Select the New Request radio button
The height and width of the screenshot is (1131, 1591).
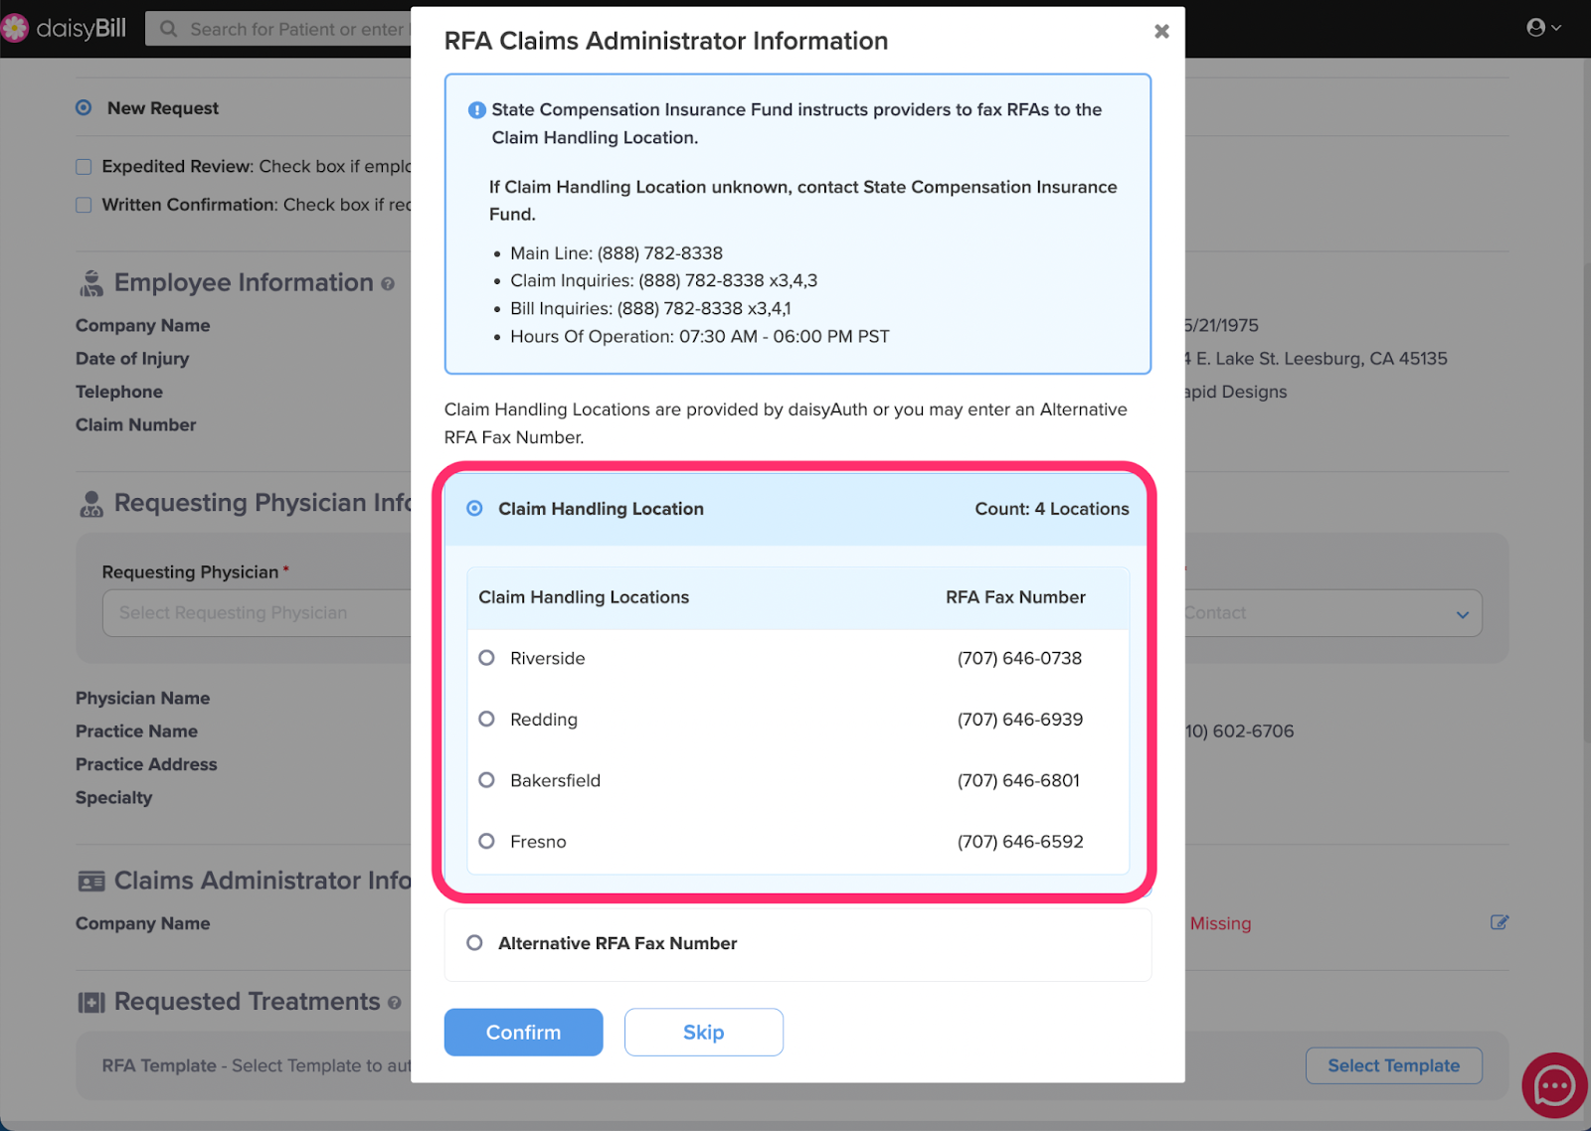84,107
